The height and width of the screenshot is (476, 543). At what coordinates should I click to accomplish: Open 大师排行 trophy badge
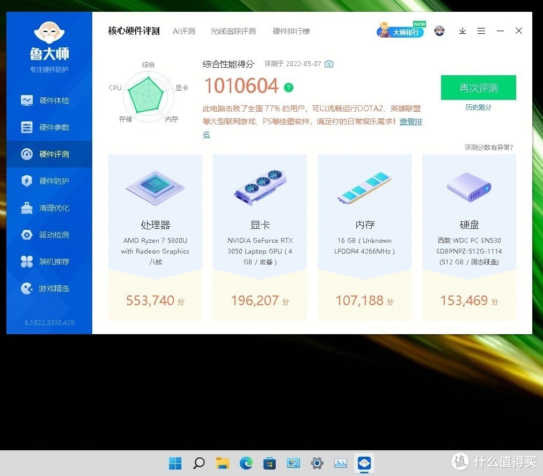[401, 30]
